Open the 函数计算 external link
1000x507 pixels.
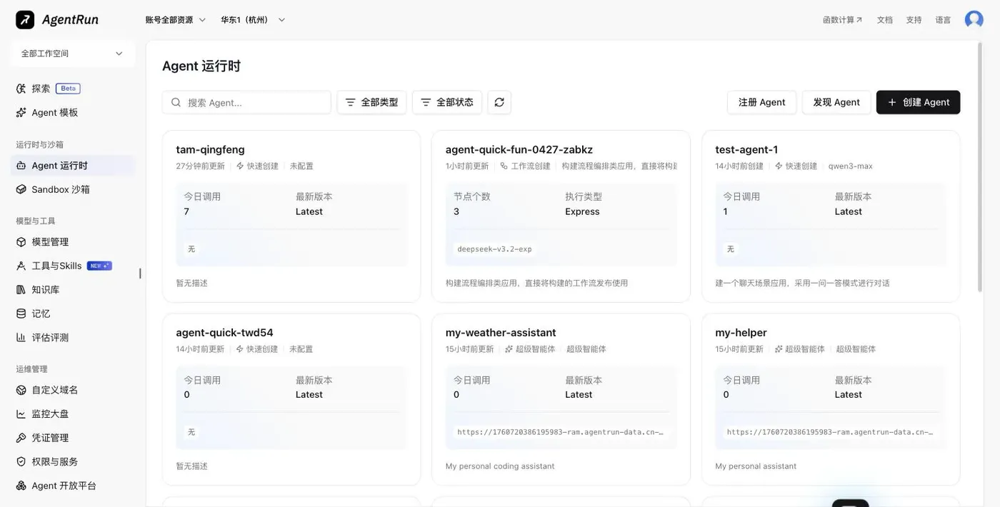click(x=842, y=20)
